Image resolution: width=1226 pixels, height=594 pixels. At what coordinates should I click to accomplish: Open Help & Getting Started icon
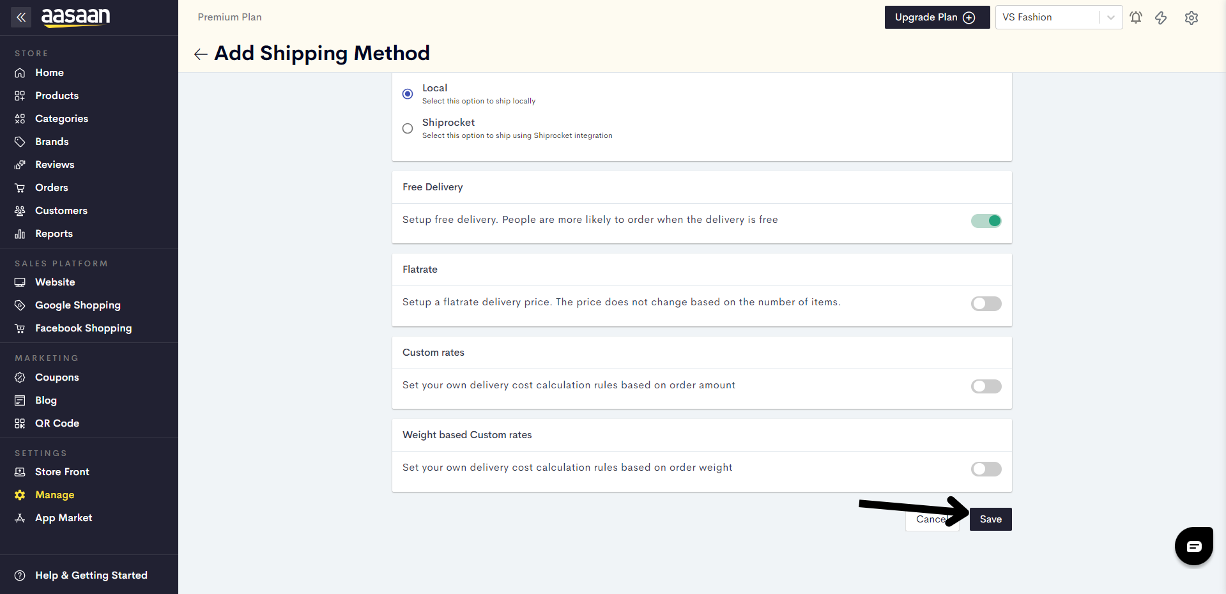click(20, 575)
